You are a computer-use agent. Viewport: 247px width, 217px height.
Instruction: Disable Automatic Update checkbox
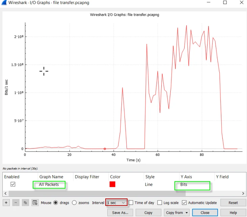coord(184,203)
